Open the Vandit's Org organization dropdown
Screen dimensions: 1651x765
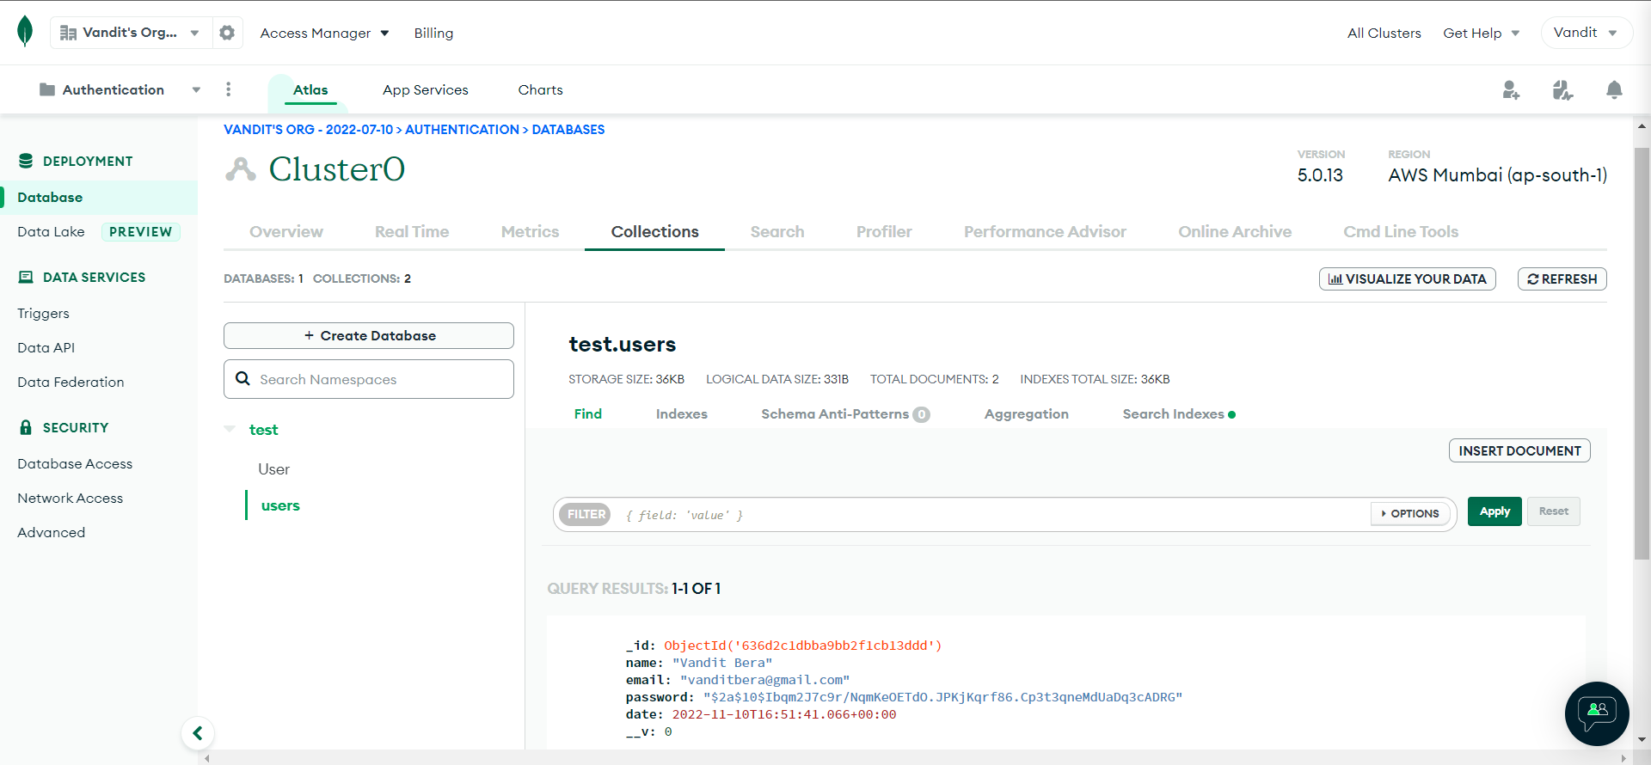point(131,33)
